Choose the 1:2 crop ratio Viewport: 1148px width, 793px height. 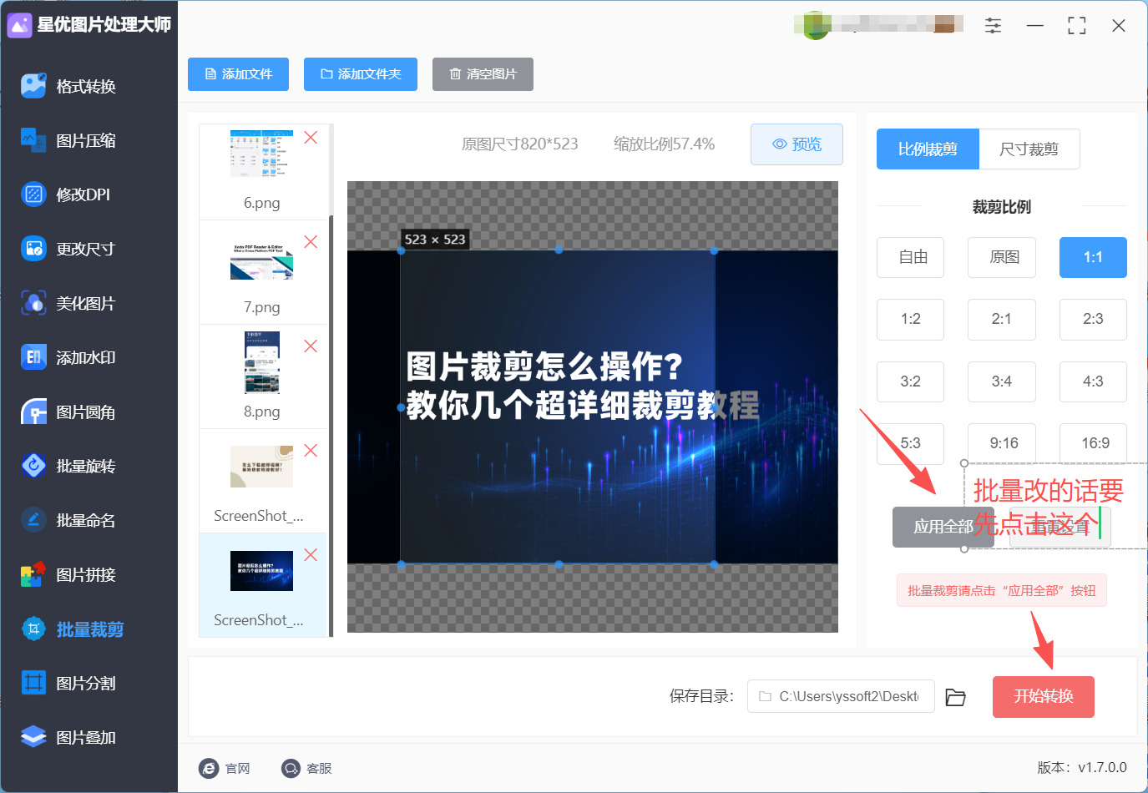911,320
